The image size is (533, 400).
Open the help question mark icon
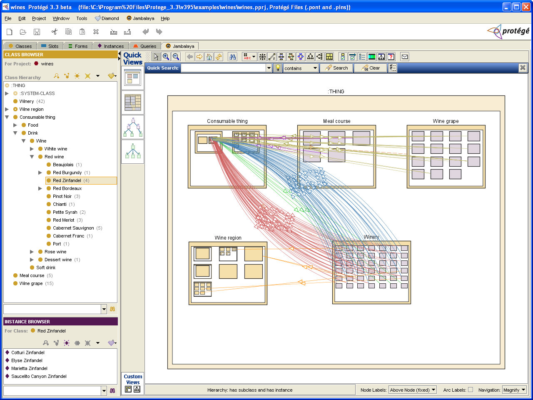pos(391,57)
